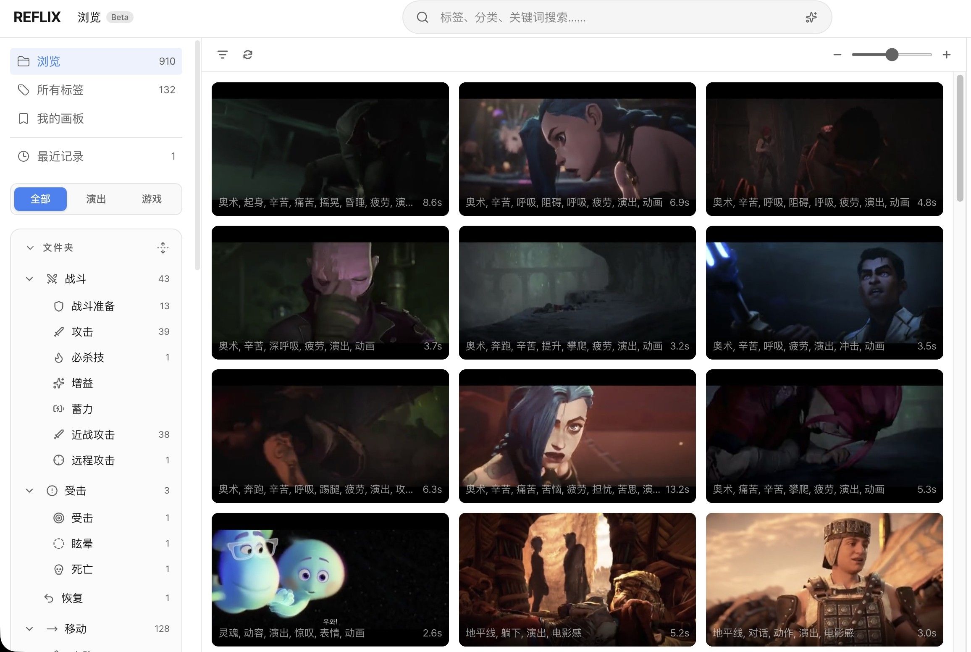Click the minus zoom-out icon
Image resolution: width=971 pixels, height=652 pixels.
(837, 55)
